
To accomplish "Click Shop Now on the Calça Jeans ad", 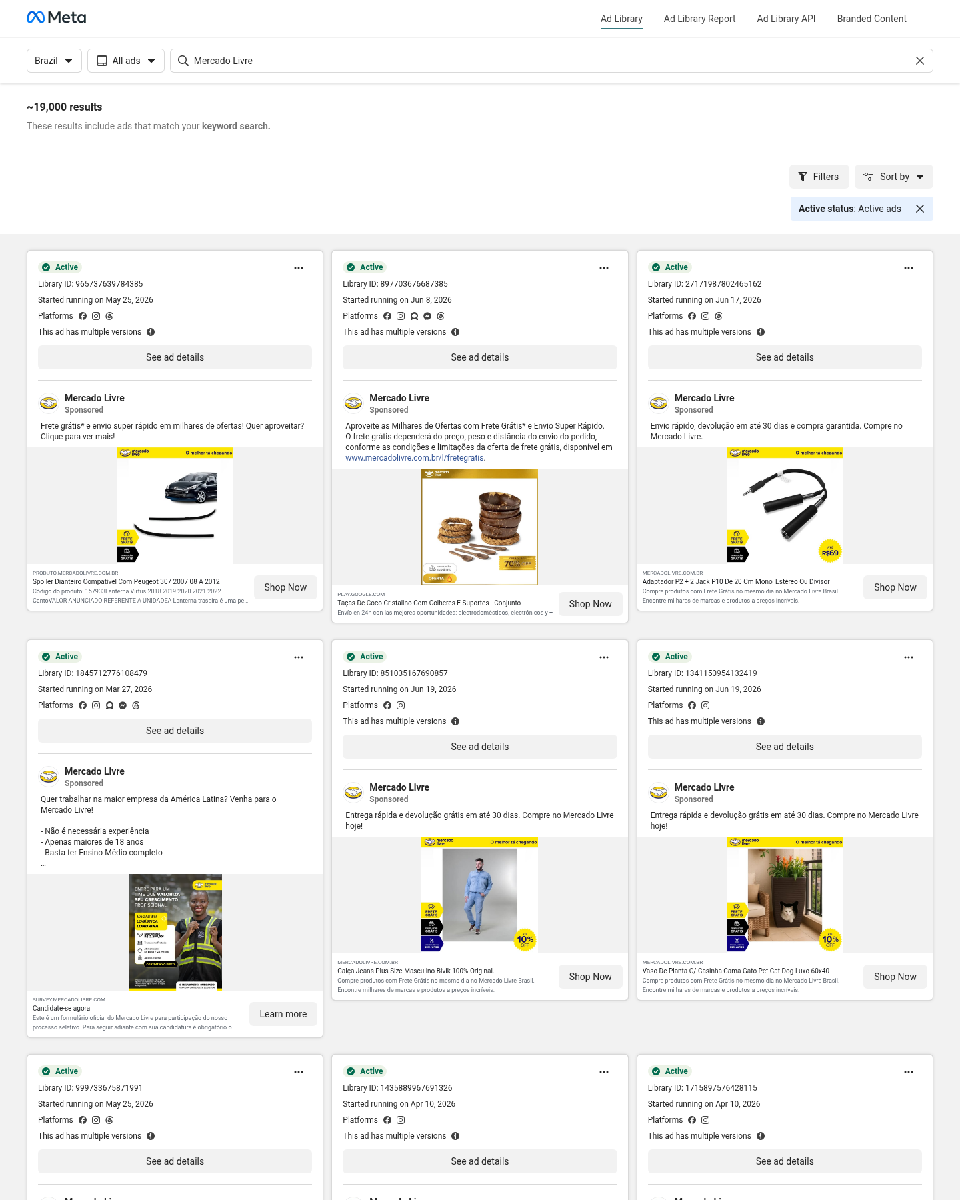I will 590,977.
